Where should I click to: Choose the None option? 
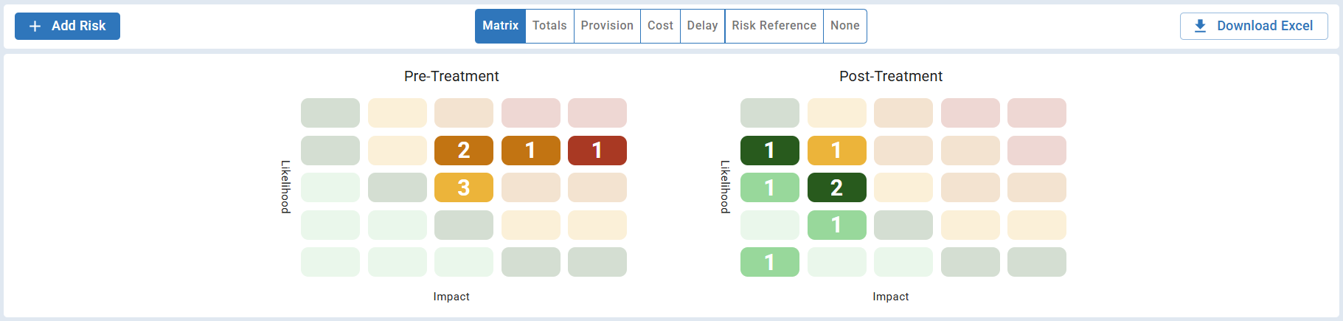844,26
